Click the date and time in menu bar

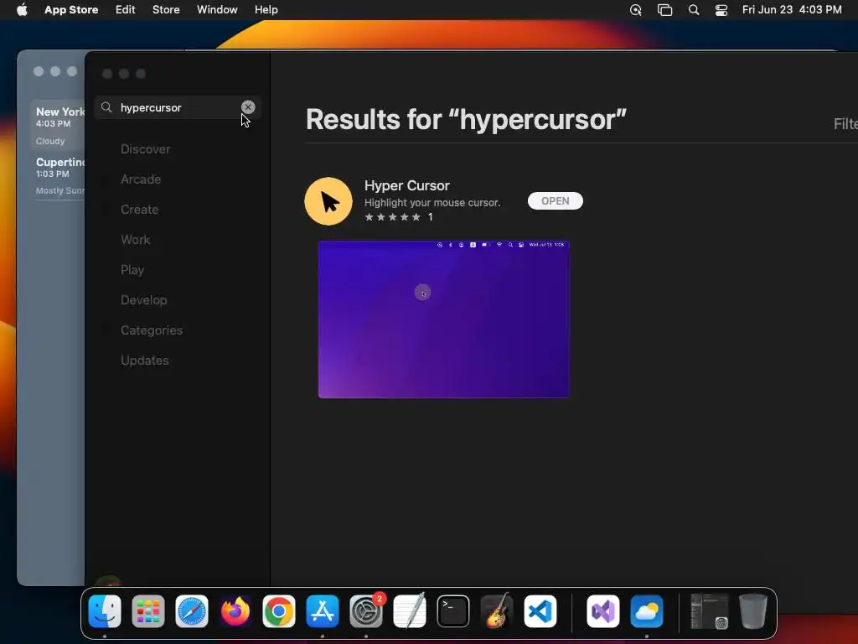tap(792, 10)
